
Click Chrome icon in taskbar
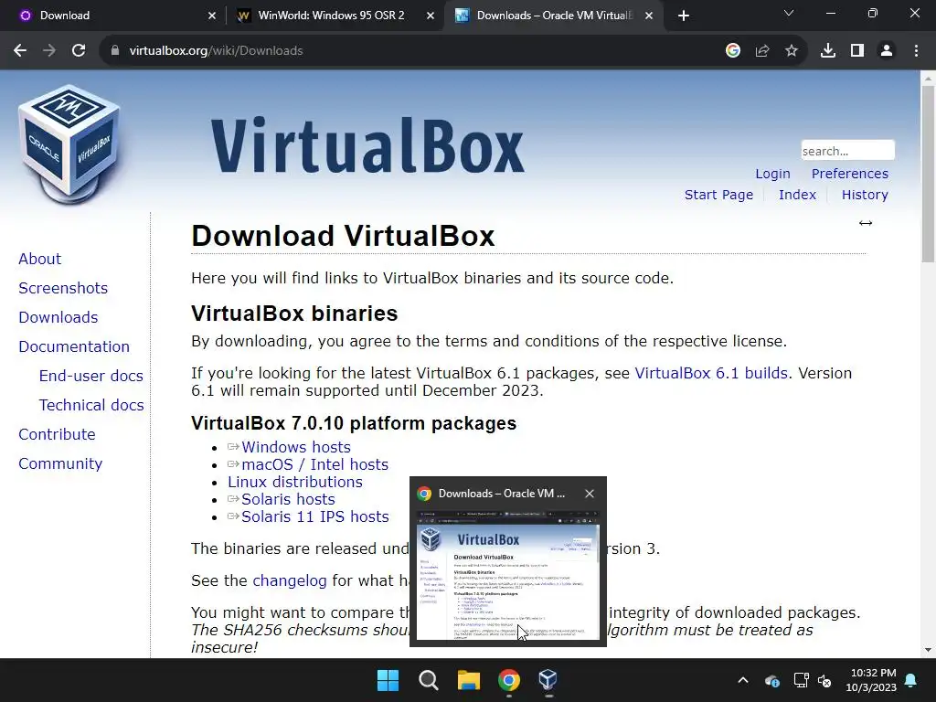[x=508, y=680]
